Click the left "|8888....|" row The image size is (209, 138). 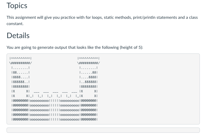click(20, 77)
